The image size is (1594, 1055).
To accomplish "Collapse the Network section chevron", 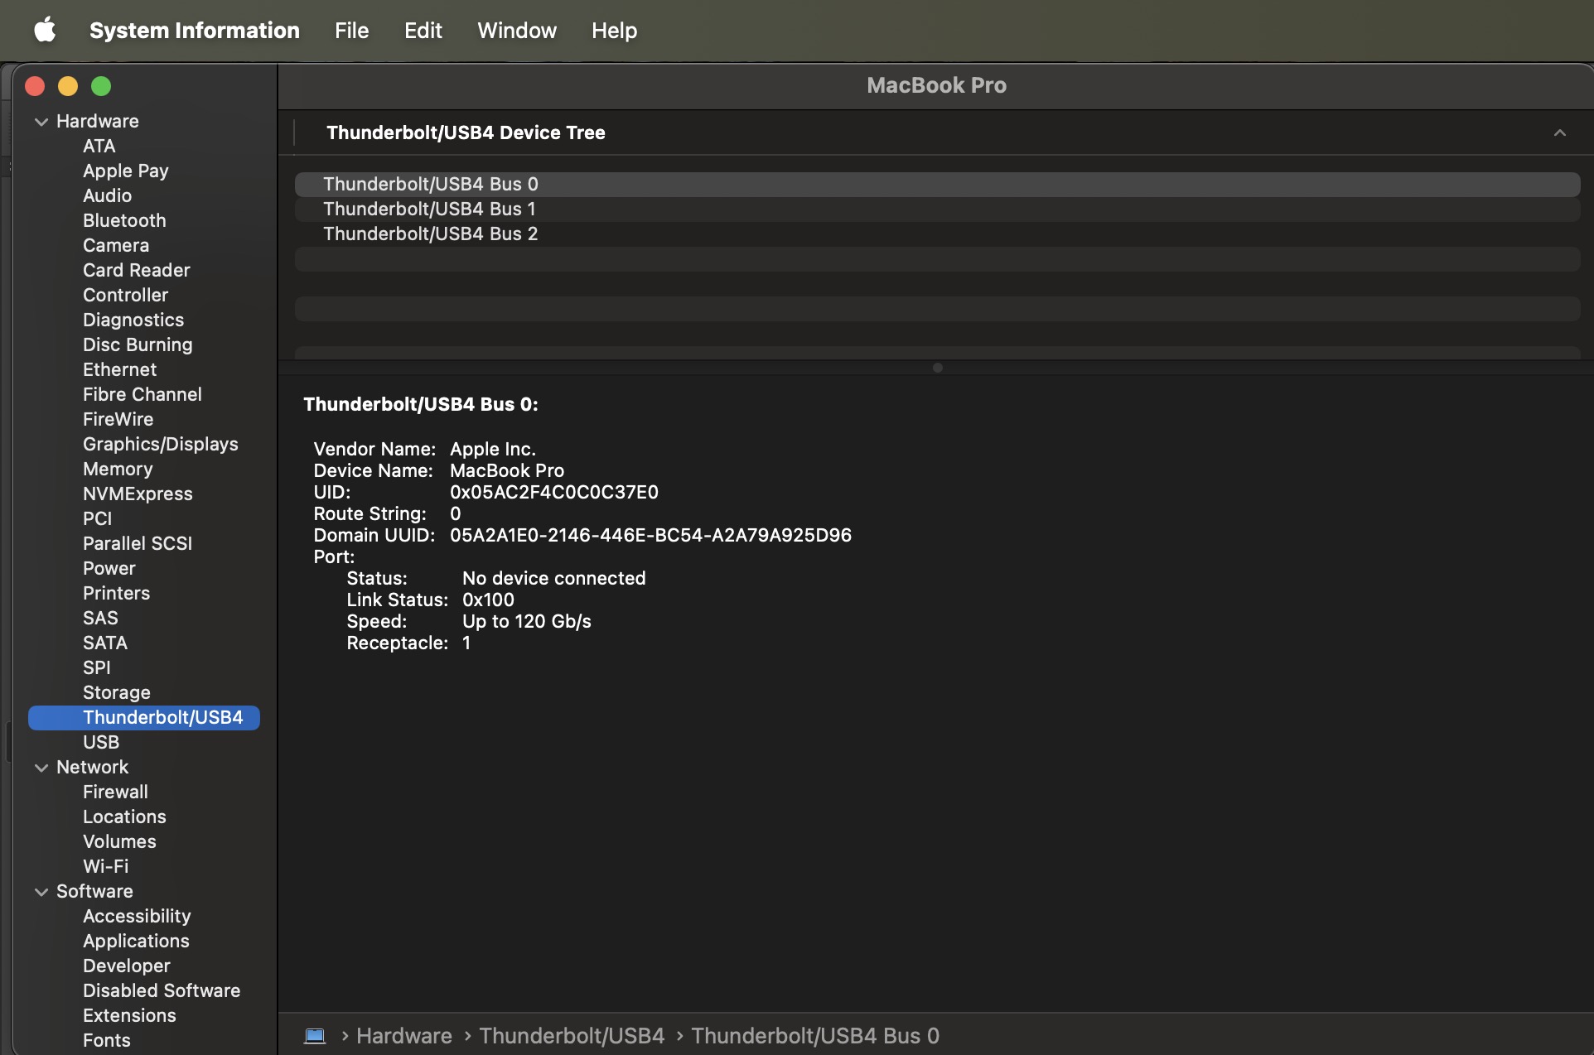I will click(41, 768).
